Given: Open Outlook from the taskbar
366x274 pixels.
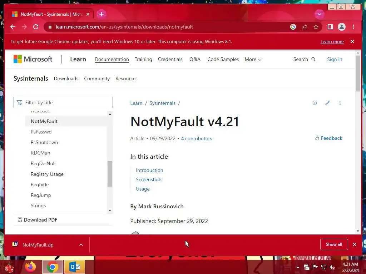Looking at the screenshot, I should pos(75,267).
